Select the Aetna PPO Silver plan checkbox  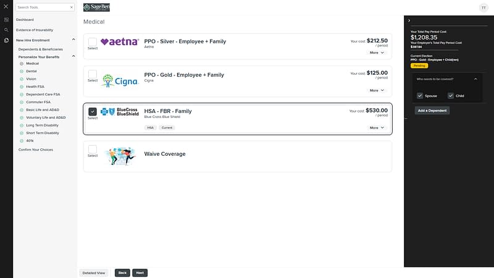[93, 41]
